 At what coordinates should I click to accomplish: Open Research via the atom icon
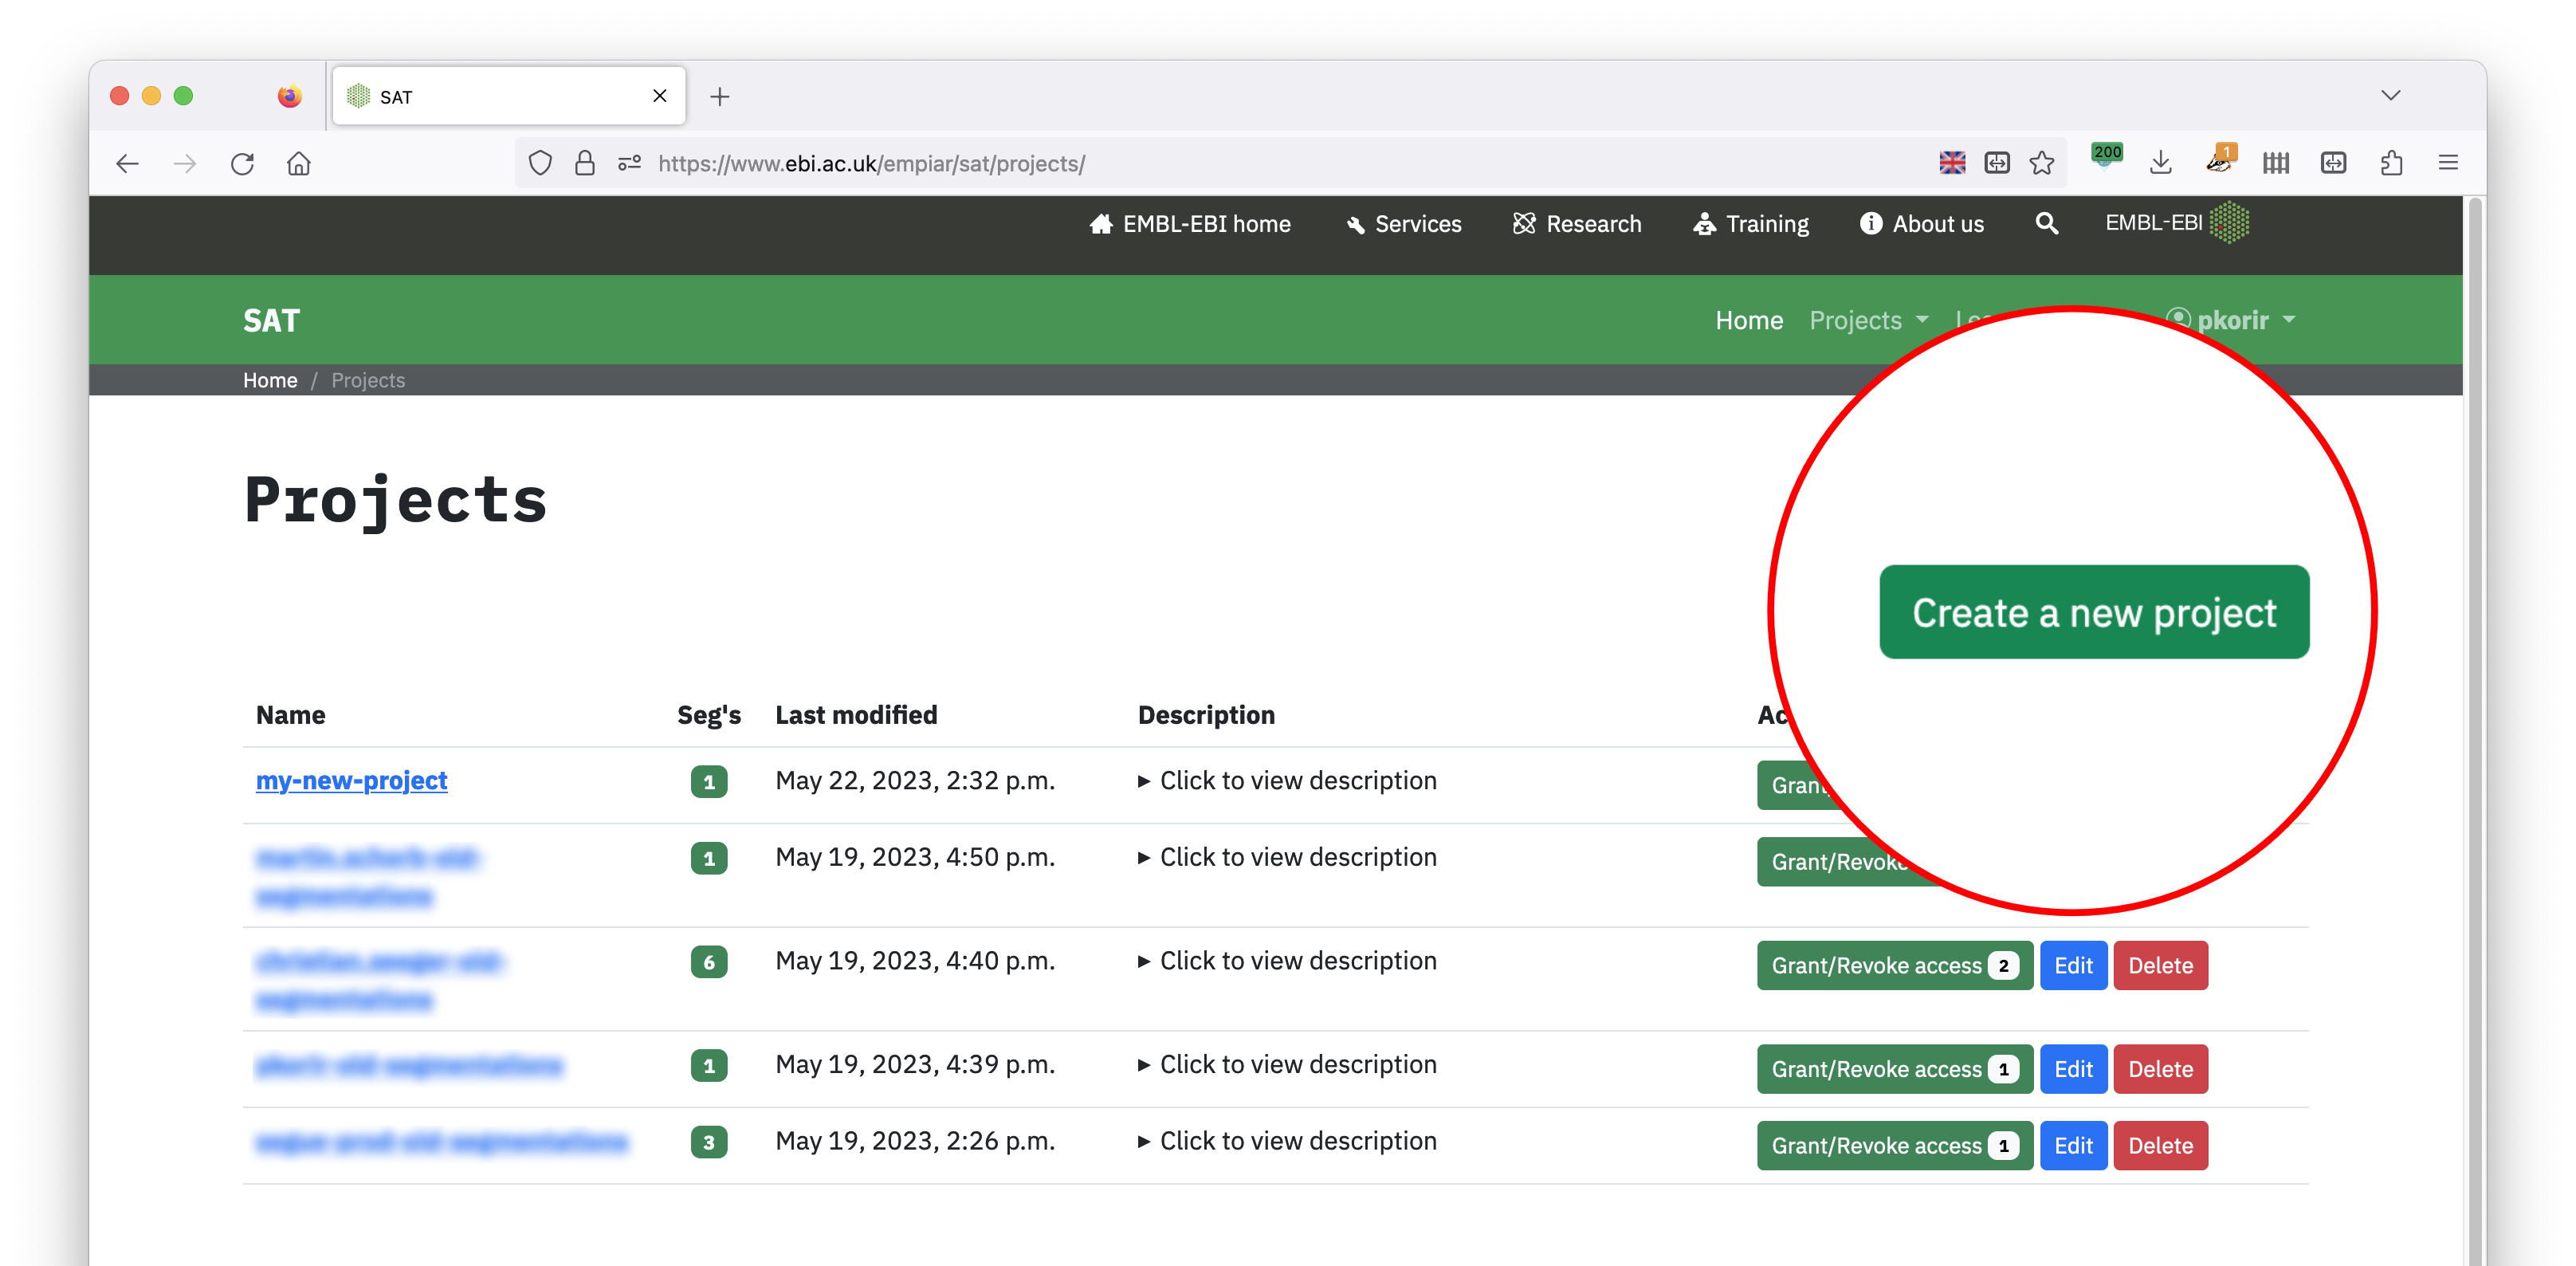(1525, 224)
